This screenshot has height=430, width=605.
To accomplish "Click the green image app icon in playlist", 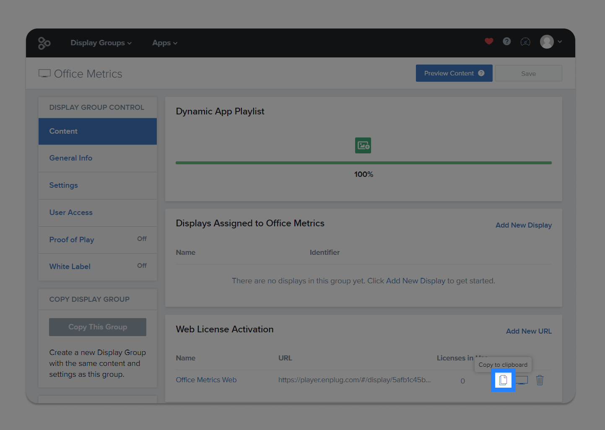I will (x=363, y=145).
